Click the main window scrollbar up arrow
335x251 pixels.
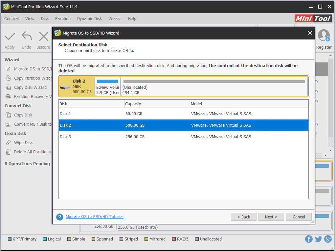(330, 55)
